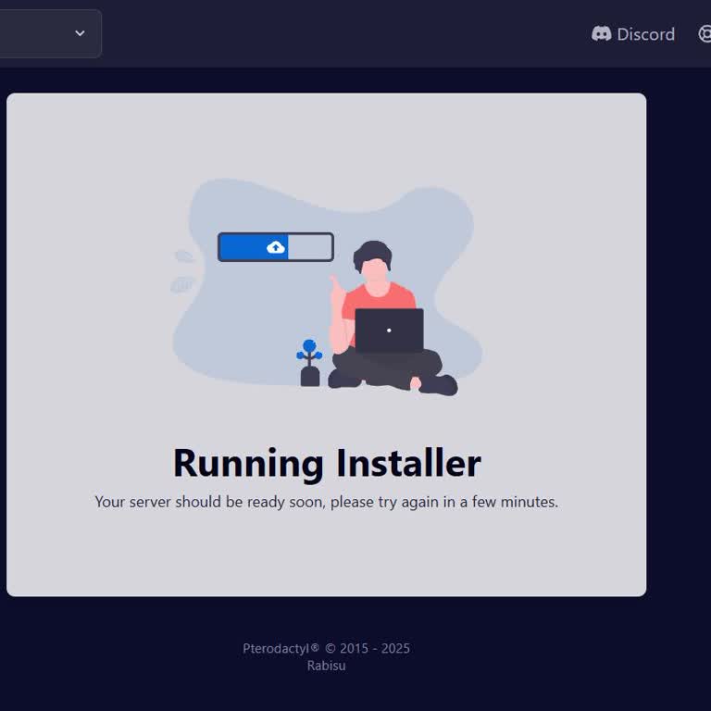Click the person's raised pointing finger
The width and height of the screenshot is (711, 711).
pos(334,281)
